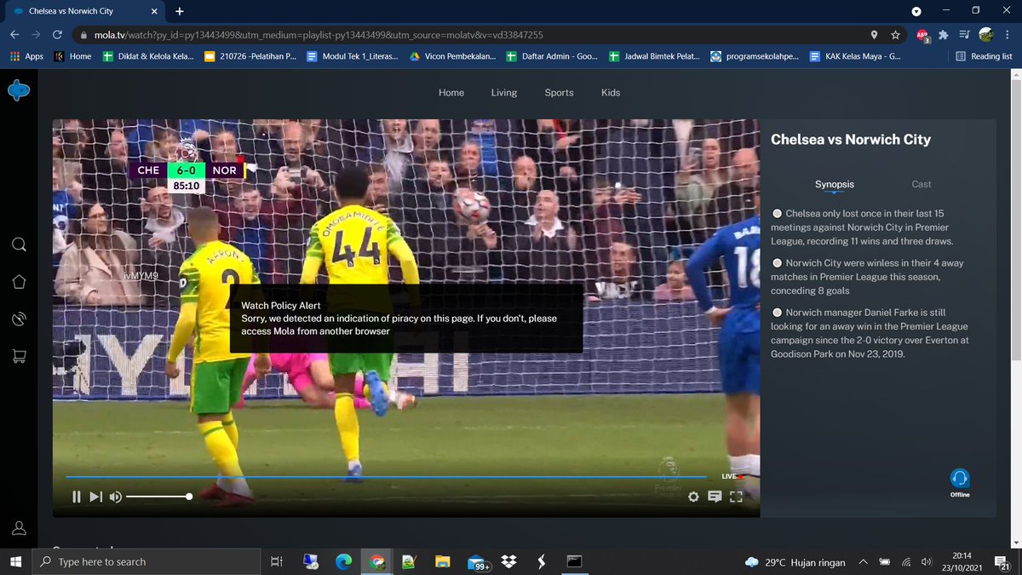Go back in browser history
Image resolution: width=1022 pixels, height=575 pixels.
pos(15,35)
